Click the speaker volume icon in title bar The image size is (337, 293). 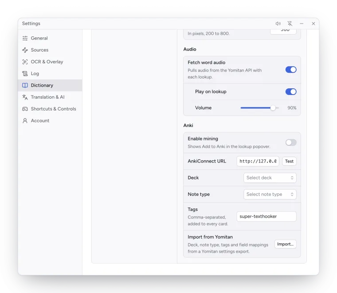point(278,24)
